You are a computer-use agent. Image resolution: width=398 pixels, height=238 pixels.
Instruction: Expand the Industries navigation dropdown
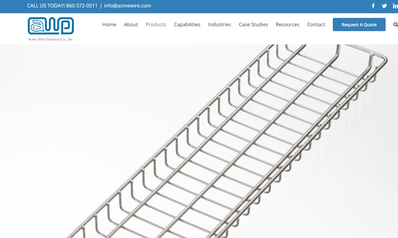tap(219, 24)
